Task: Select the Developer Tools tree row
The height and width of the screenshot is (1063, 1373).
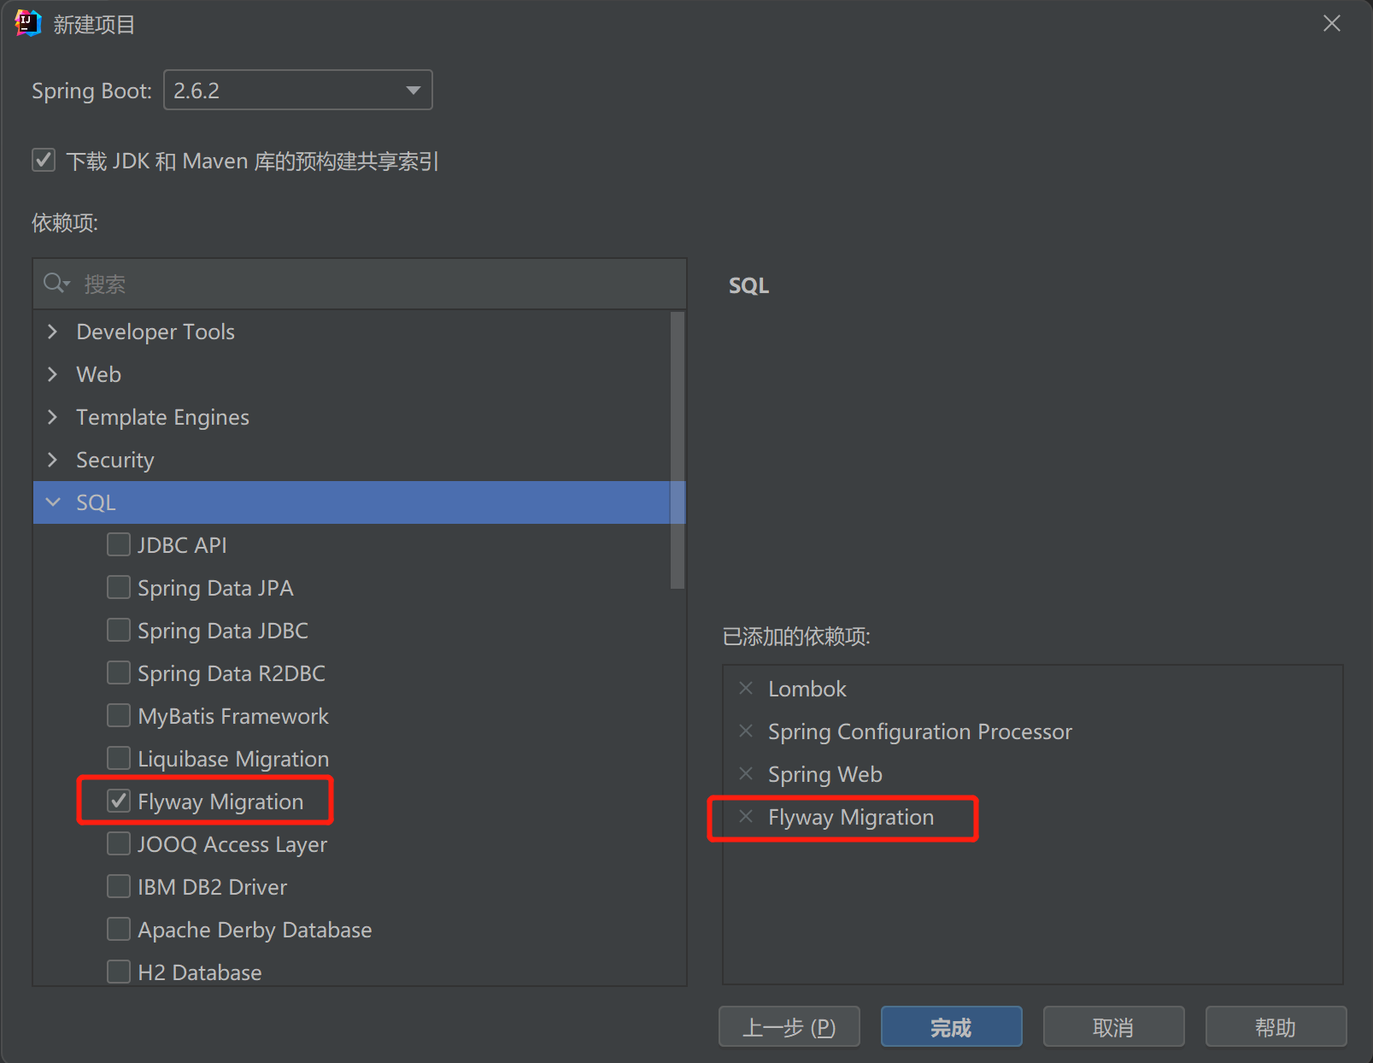Action: pyautogui.click(x=352, y=332)
